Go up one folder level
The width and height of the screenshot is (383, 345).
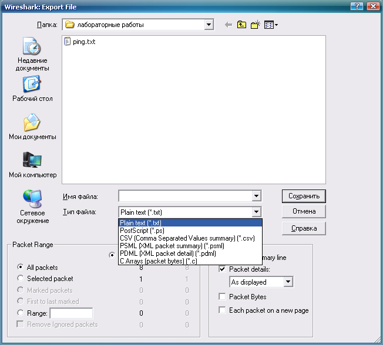[x=241, y=25]
